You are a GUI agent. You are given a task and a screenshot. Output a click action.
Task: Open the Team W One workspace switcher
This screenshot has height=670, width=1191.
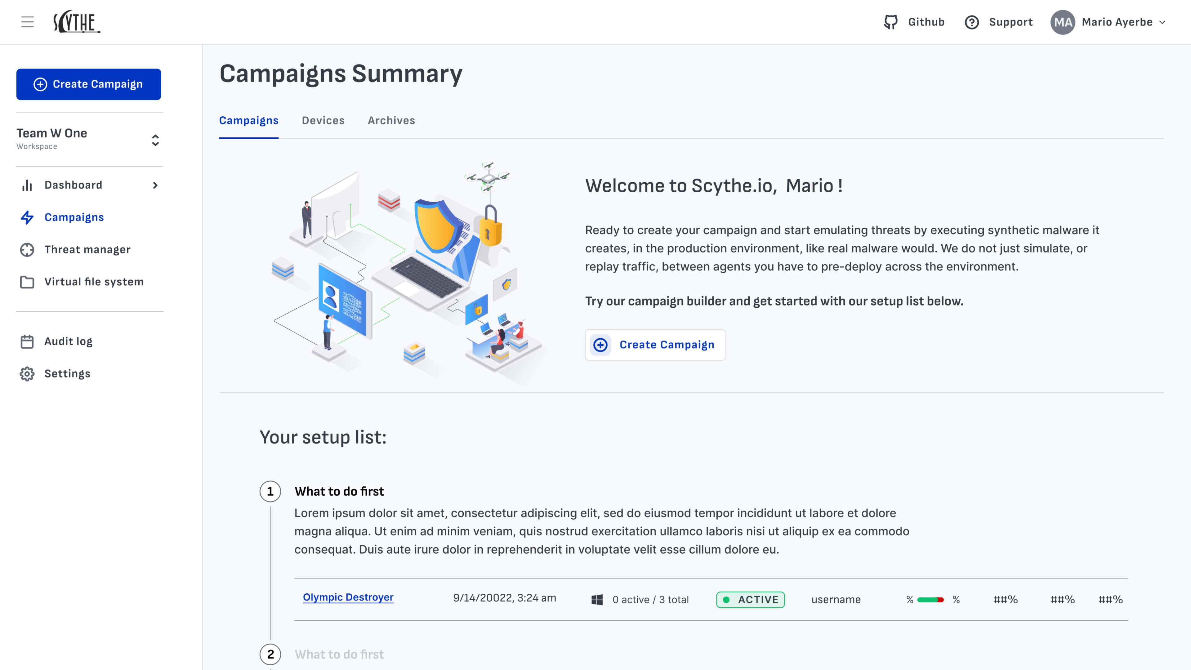click(x=155, y=140)
